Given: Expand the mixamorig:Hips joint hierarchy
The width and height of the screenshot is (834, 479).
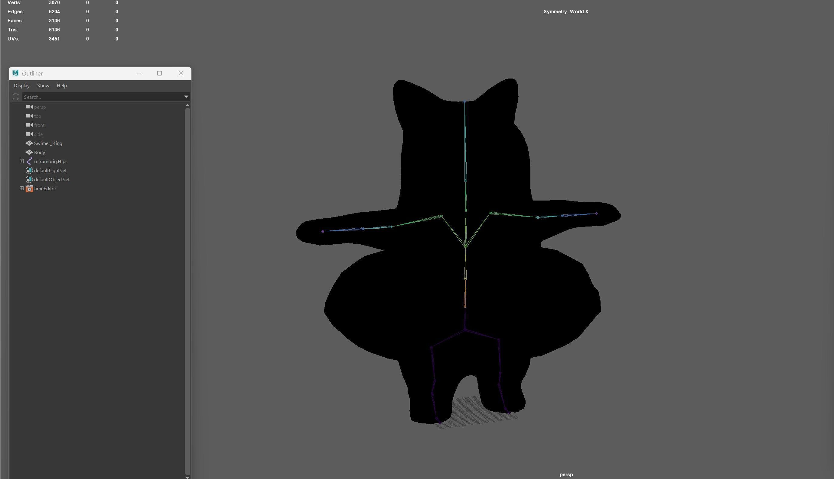Looking at the screenshot, I should pyautogui.click(x=21, y=161).
